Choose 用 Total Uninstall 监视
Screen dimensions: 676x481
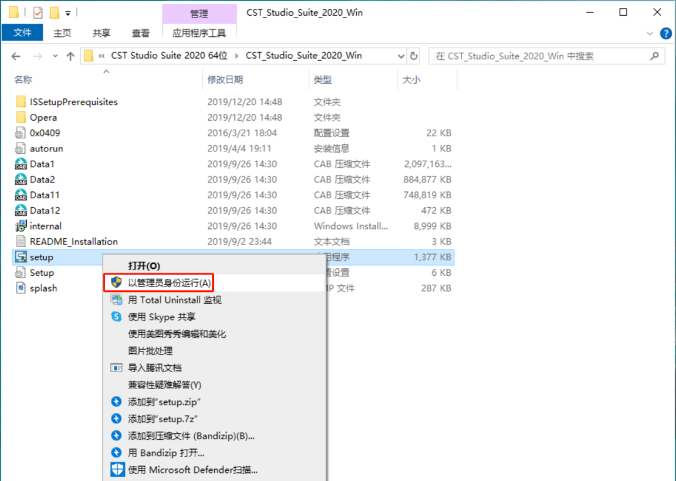click(214, 300)
